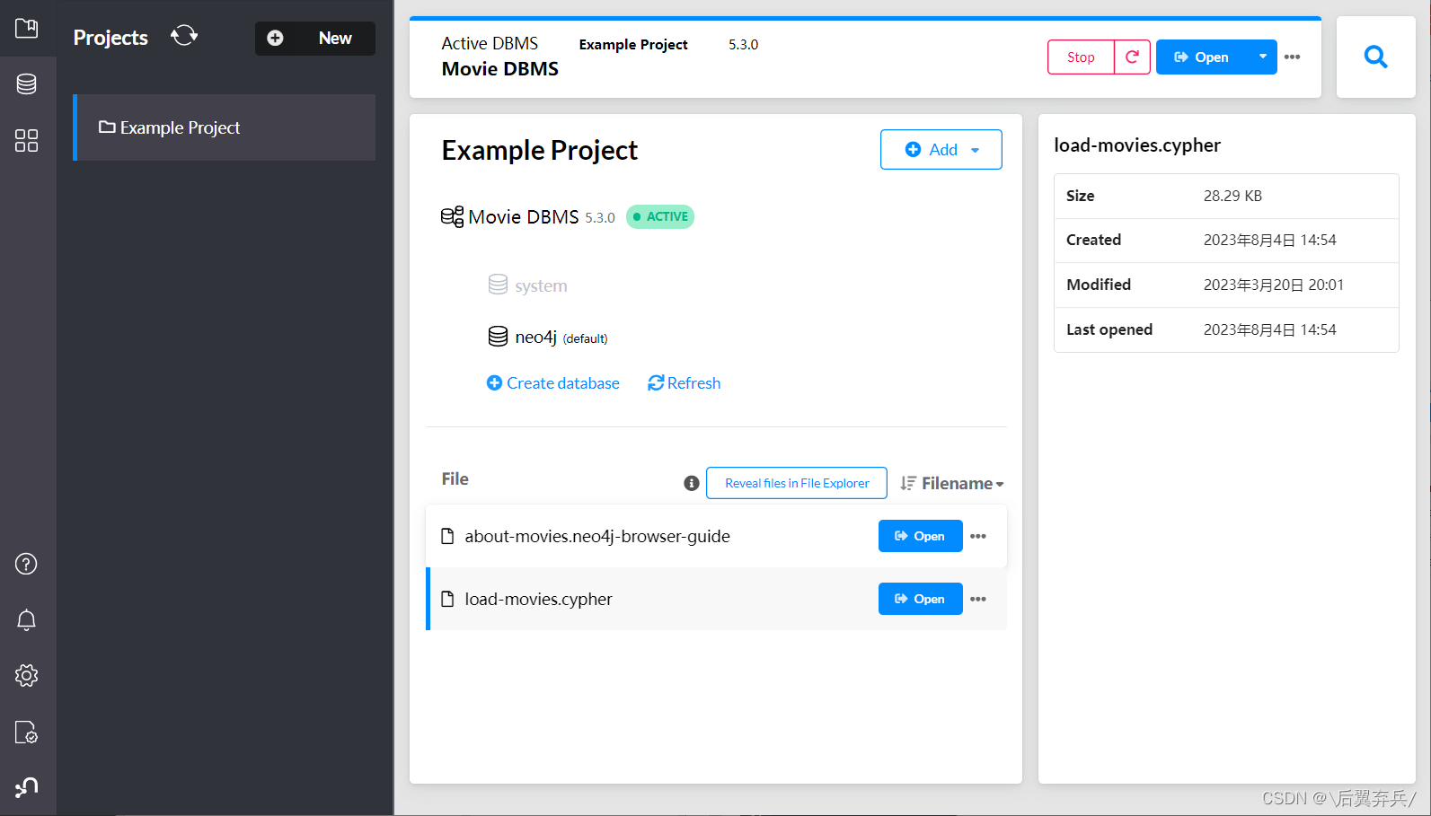Click the refresh projects circular arrows icon
Image resolution: width=1431 pixels, height=816 pixels.
coord(184,36)
